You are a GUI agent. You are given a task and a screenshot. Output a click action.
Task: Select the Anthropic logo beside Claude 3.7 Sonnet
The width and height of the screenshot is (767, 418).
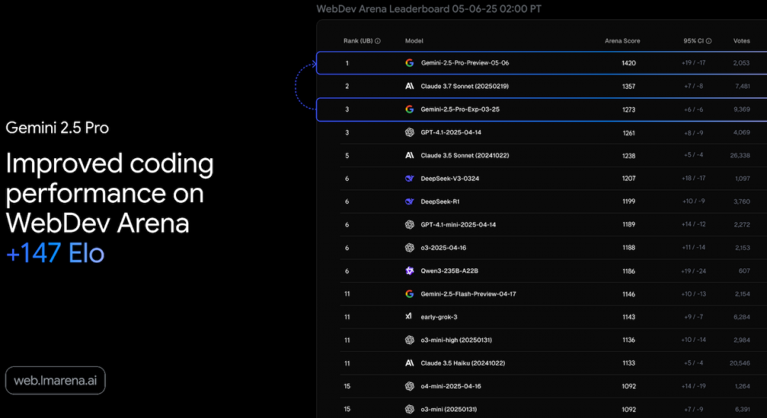[x=410, y=86]
